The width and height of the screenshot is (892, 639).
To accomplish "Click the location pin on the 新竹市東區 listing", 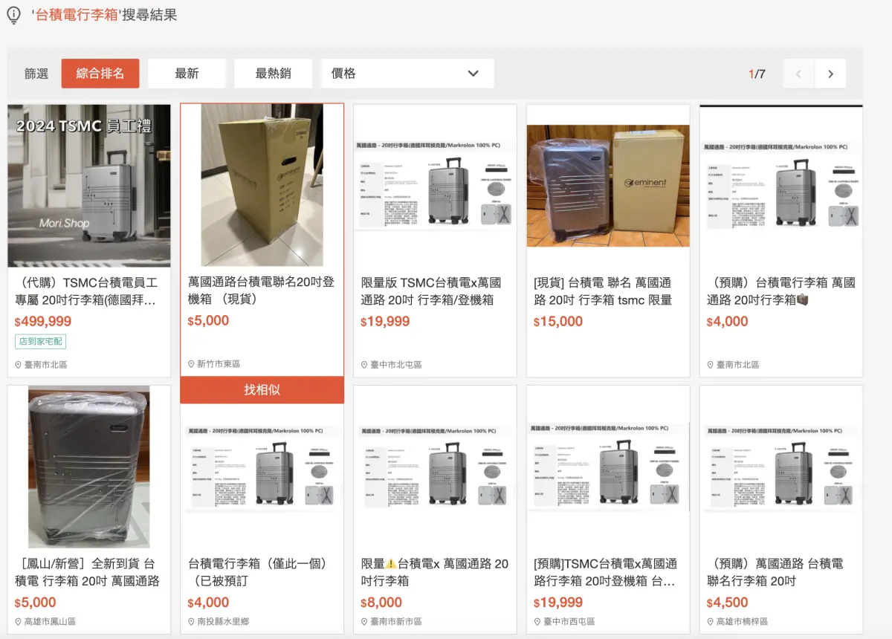I will (x=192, y=364).
